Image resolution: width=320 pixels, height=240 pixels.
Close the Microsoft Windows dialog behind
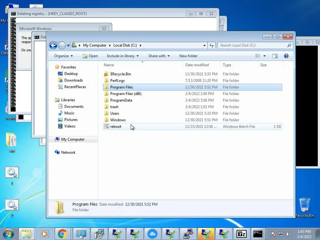pyautogui.click(x=104, y=28)
